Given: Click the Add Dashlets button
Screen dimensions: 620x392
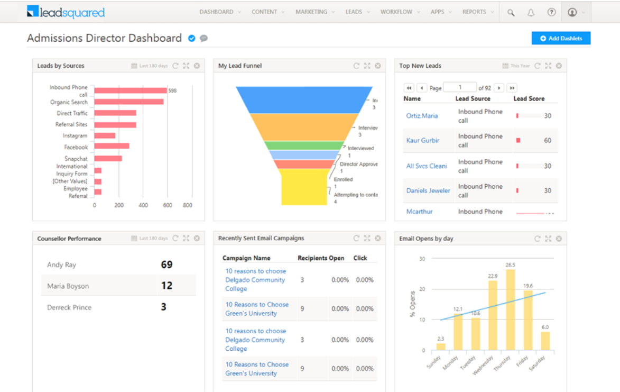Looking at the screenshot, I should tap(560, 38).
